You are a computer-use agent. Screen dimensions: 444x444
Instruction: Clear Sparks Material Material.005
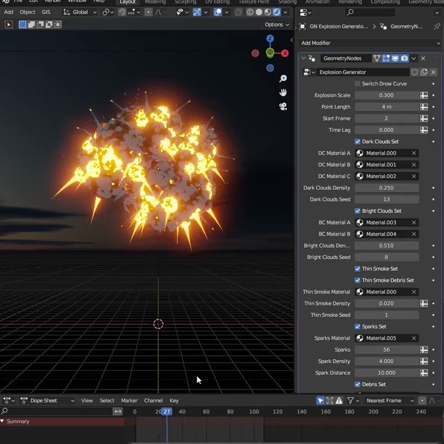point(414,338)
